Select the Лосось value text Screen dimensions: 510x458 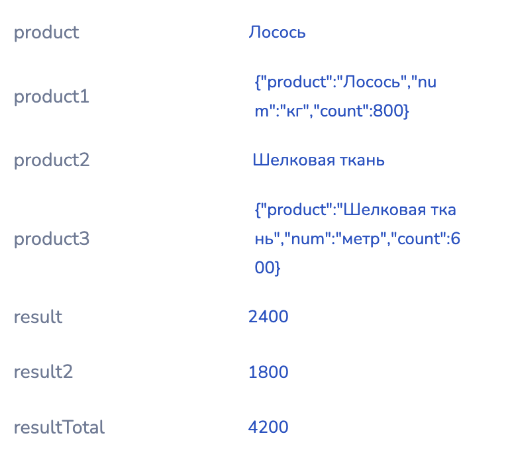click(x=277, y=32)
